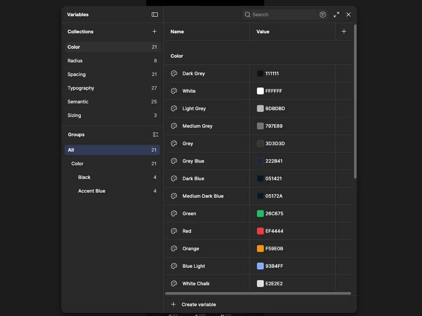Select the White Chalk variable name
The width and height of the screenshot is (422, 316).
pos(196,284)
